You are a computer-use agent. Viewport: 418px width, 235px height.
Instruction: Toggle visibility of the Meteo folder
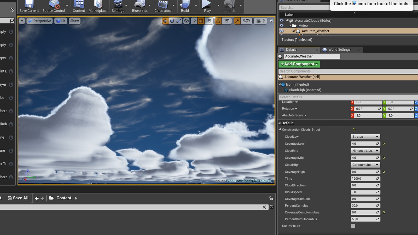tap(281, 26)
